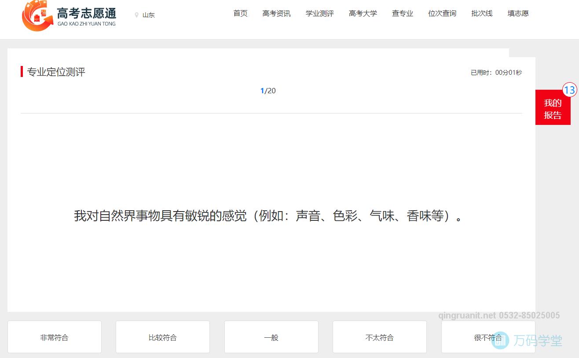Open the 高考资讯 section
Screen dimensions: 579x358
click(x=276, y=13)
